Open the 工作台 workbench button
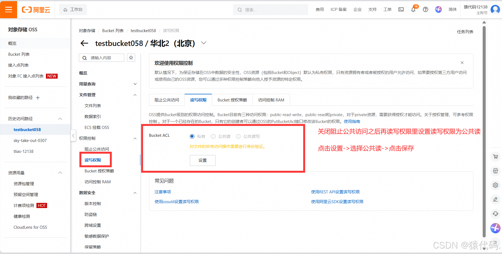502x254 pixels. pos(73,10)
